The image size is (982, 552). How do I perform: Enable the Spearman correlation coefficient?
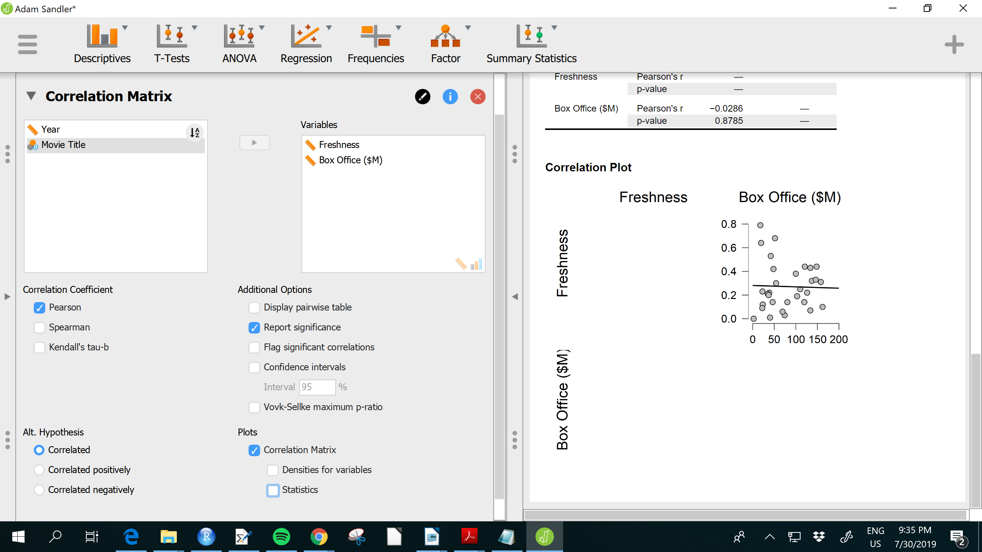39,327
